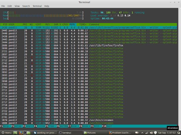Image resolution: width=181 pixels, height=135 pixels.
Task: Open file manager panel launcher
Action: click(x=29, y=133)
